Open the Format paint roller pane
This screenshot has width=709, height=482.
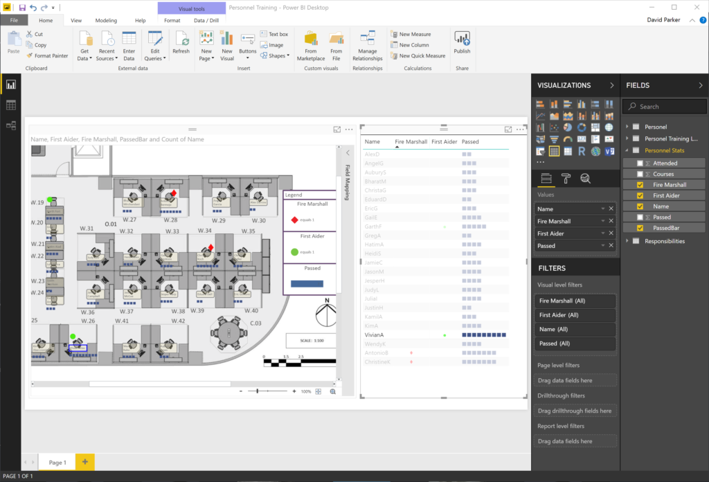point(566,178)
